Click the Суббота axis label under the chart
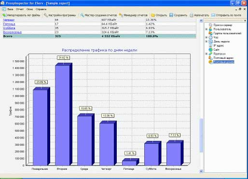248x179 pixels. 151,169
